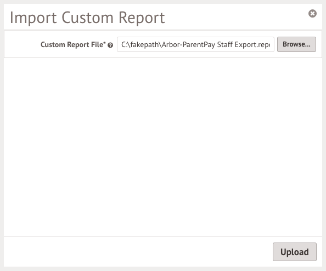Dismiss dialog with the circled X icon
Screen dimensions: 326x271
coord(312,14)
